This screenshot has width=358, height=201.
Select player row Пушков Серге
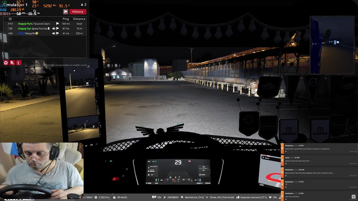[x=45, y=24]
